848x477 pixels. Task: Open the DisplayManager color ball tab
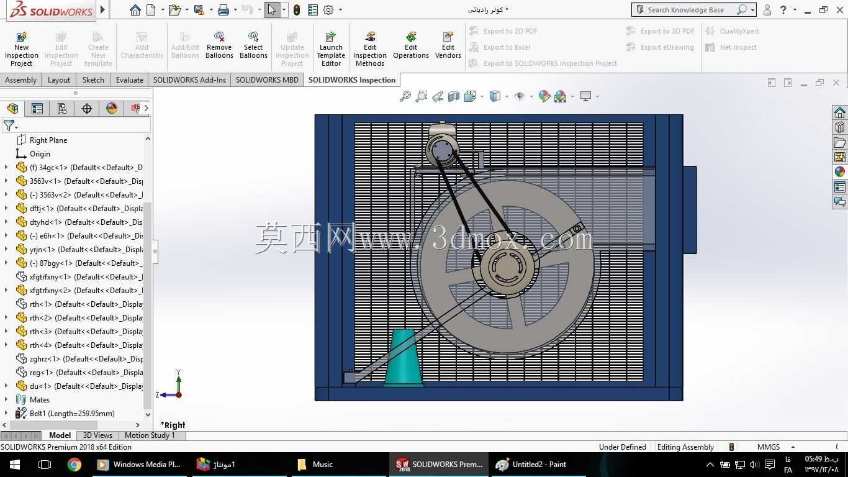(112, 109)
